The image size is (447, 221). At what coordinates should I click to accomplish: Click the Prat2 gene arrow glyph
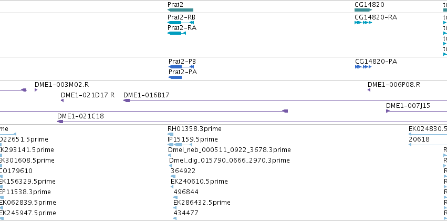point(181,10)
